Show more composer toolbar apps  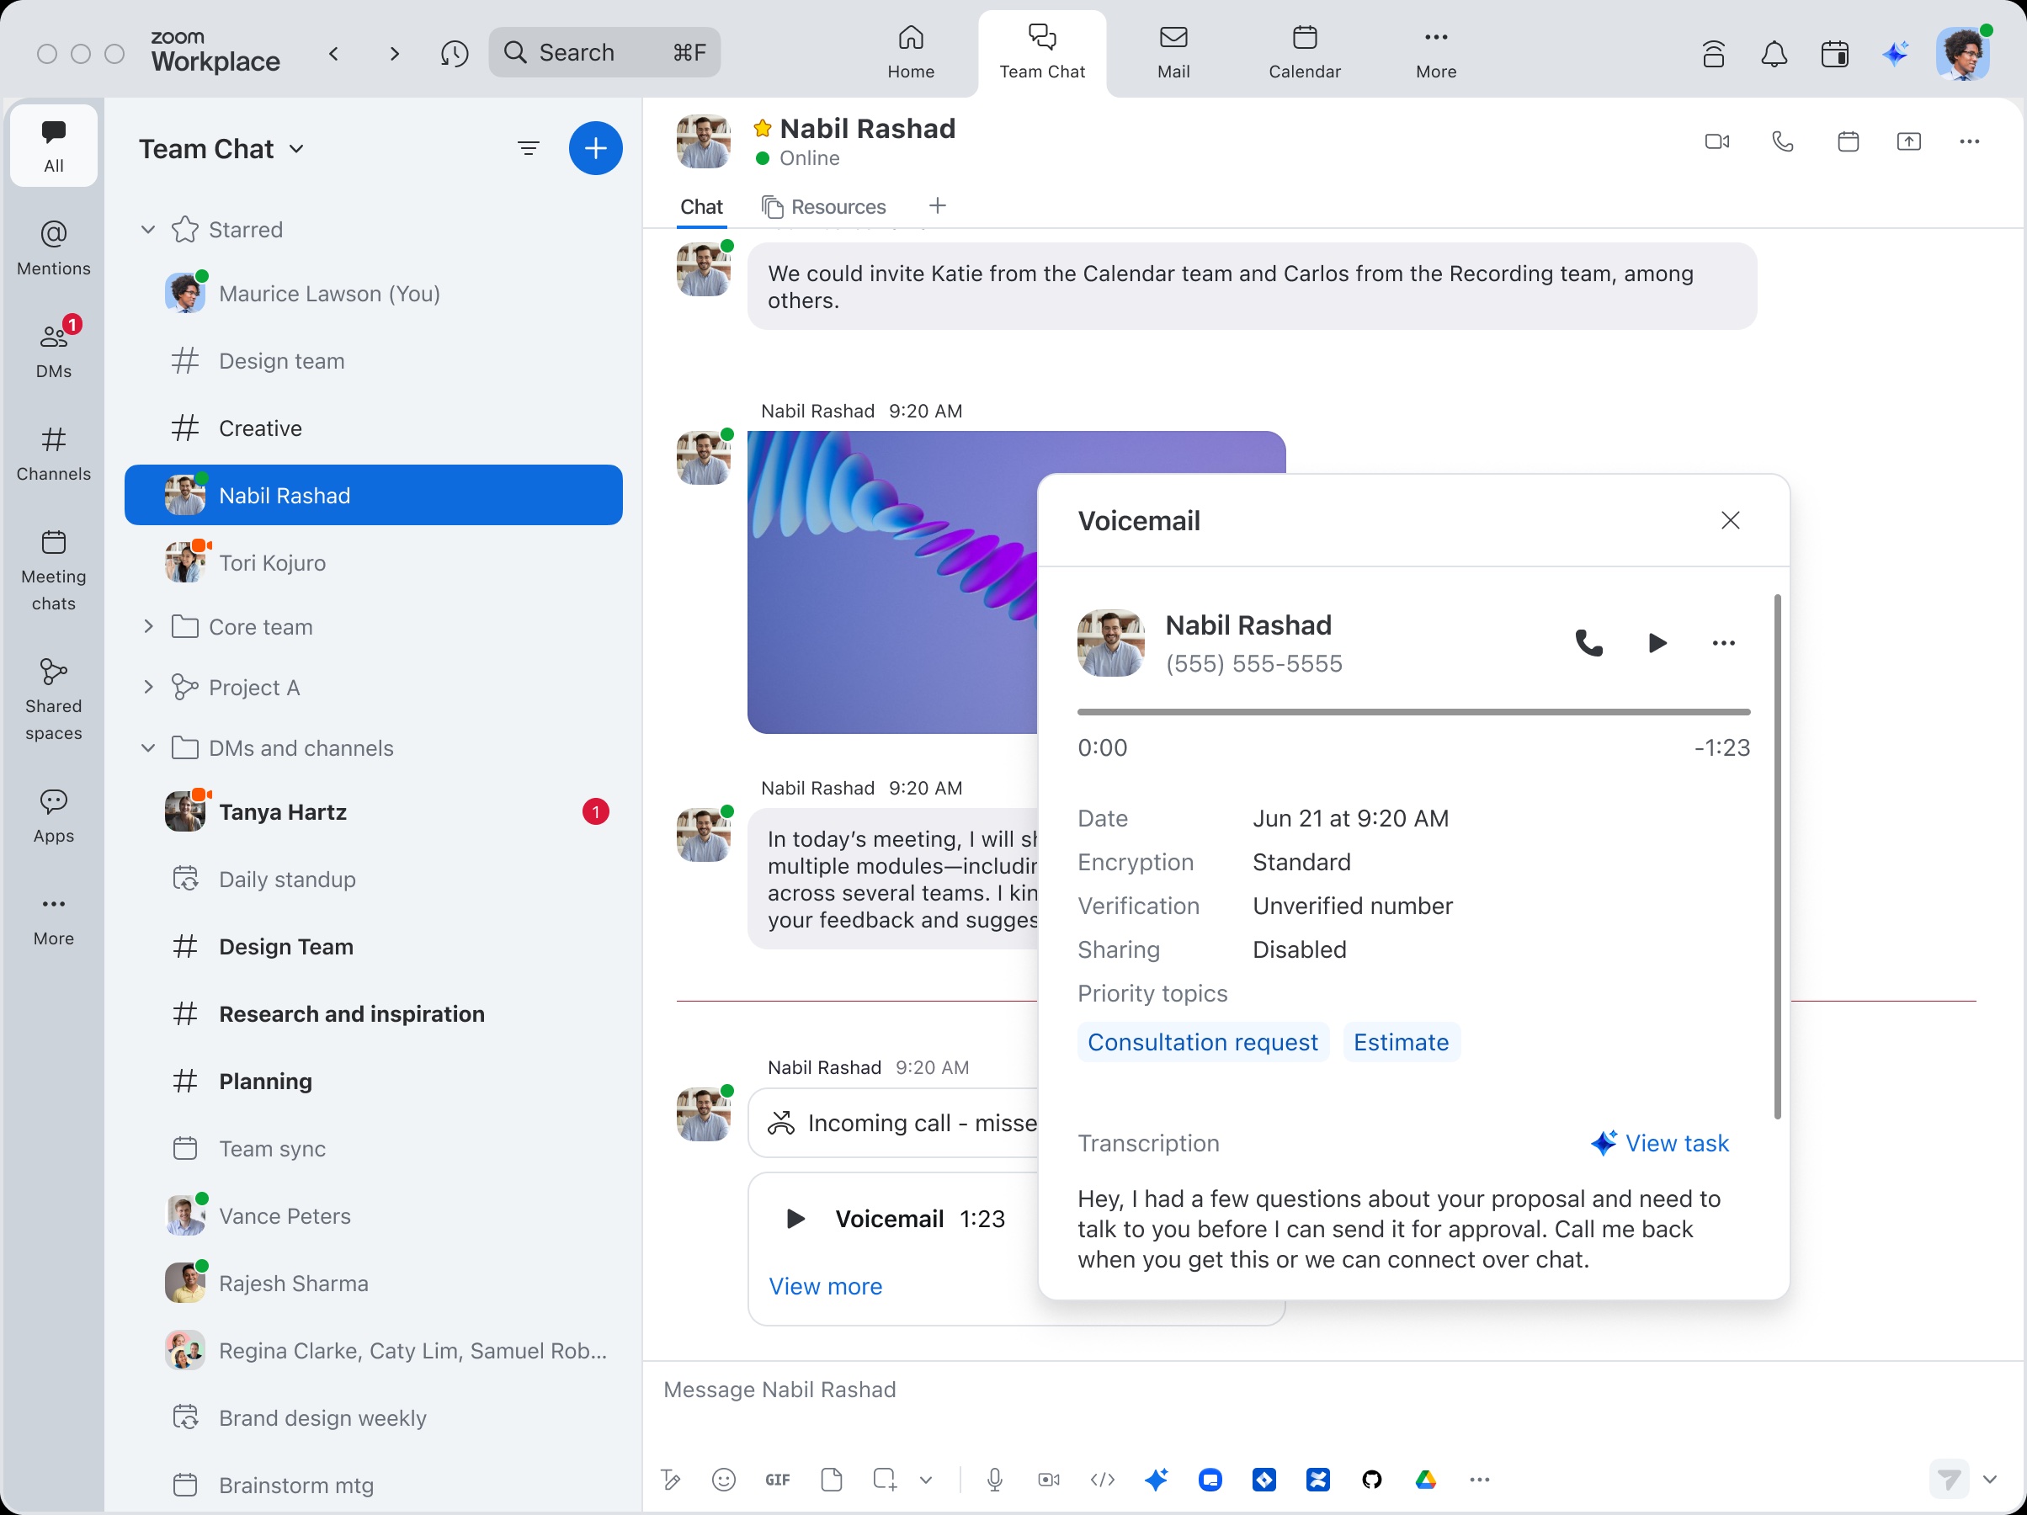click(x=1480, y=1480)
